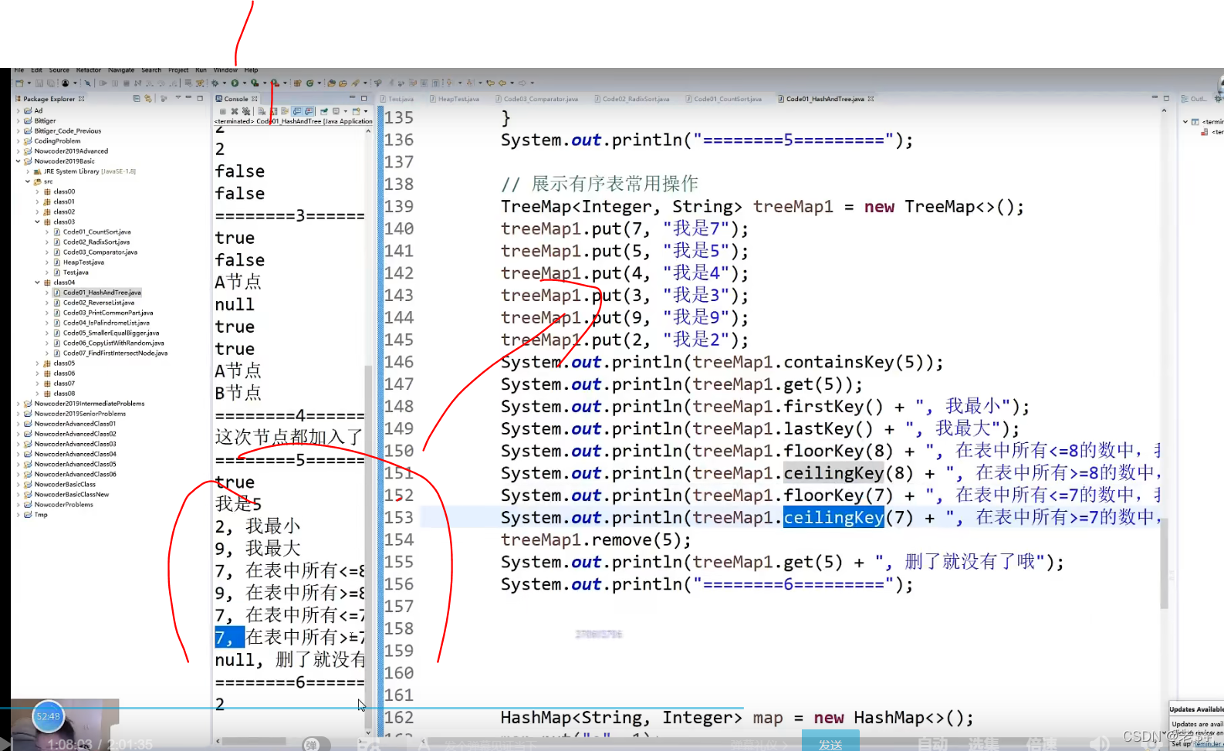Click the Run with Coverage icon
Viewport: 1224px width, 751px height.
click(255, 83)
